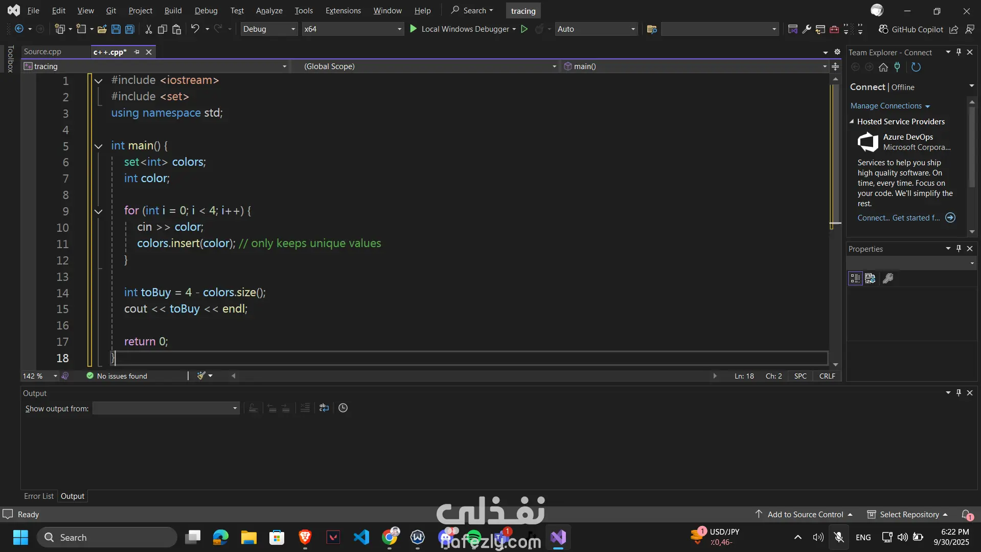Open Find in Files from the toolbar

(652, 29)
